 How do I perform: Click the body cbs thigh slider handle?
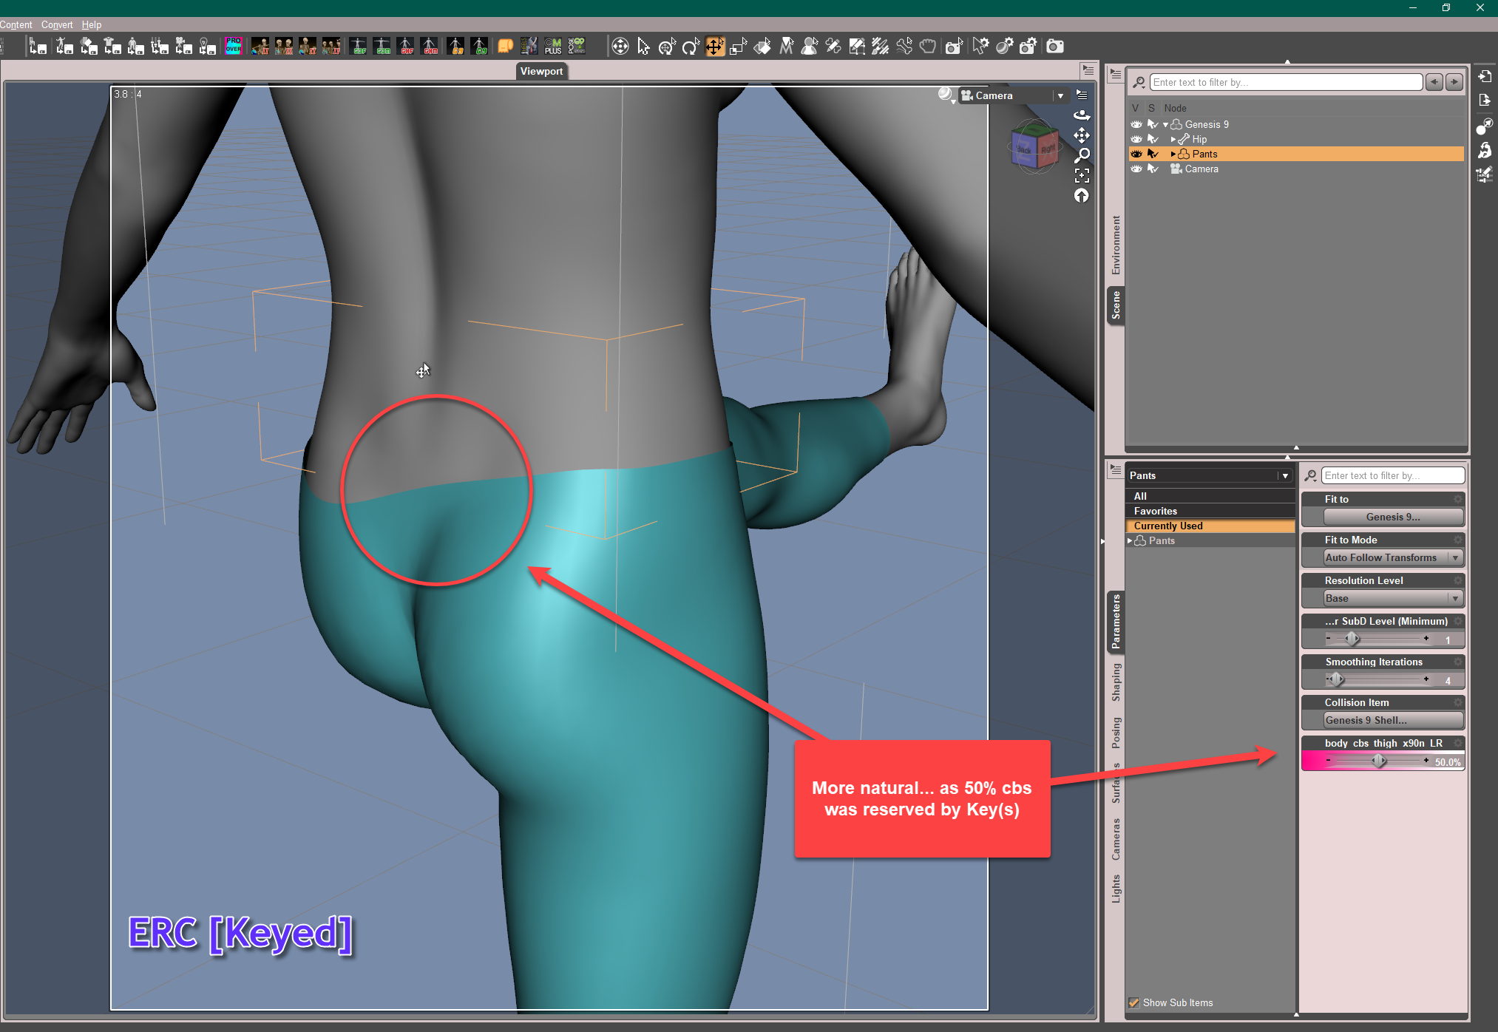click(x=1379, y=761)
